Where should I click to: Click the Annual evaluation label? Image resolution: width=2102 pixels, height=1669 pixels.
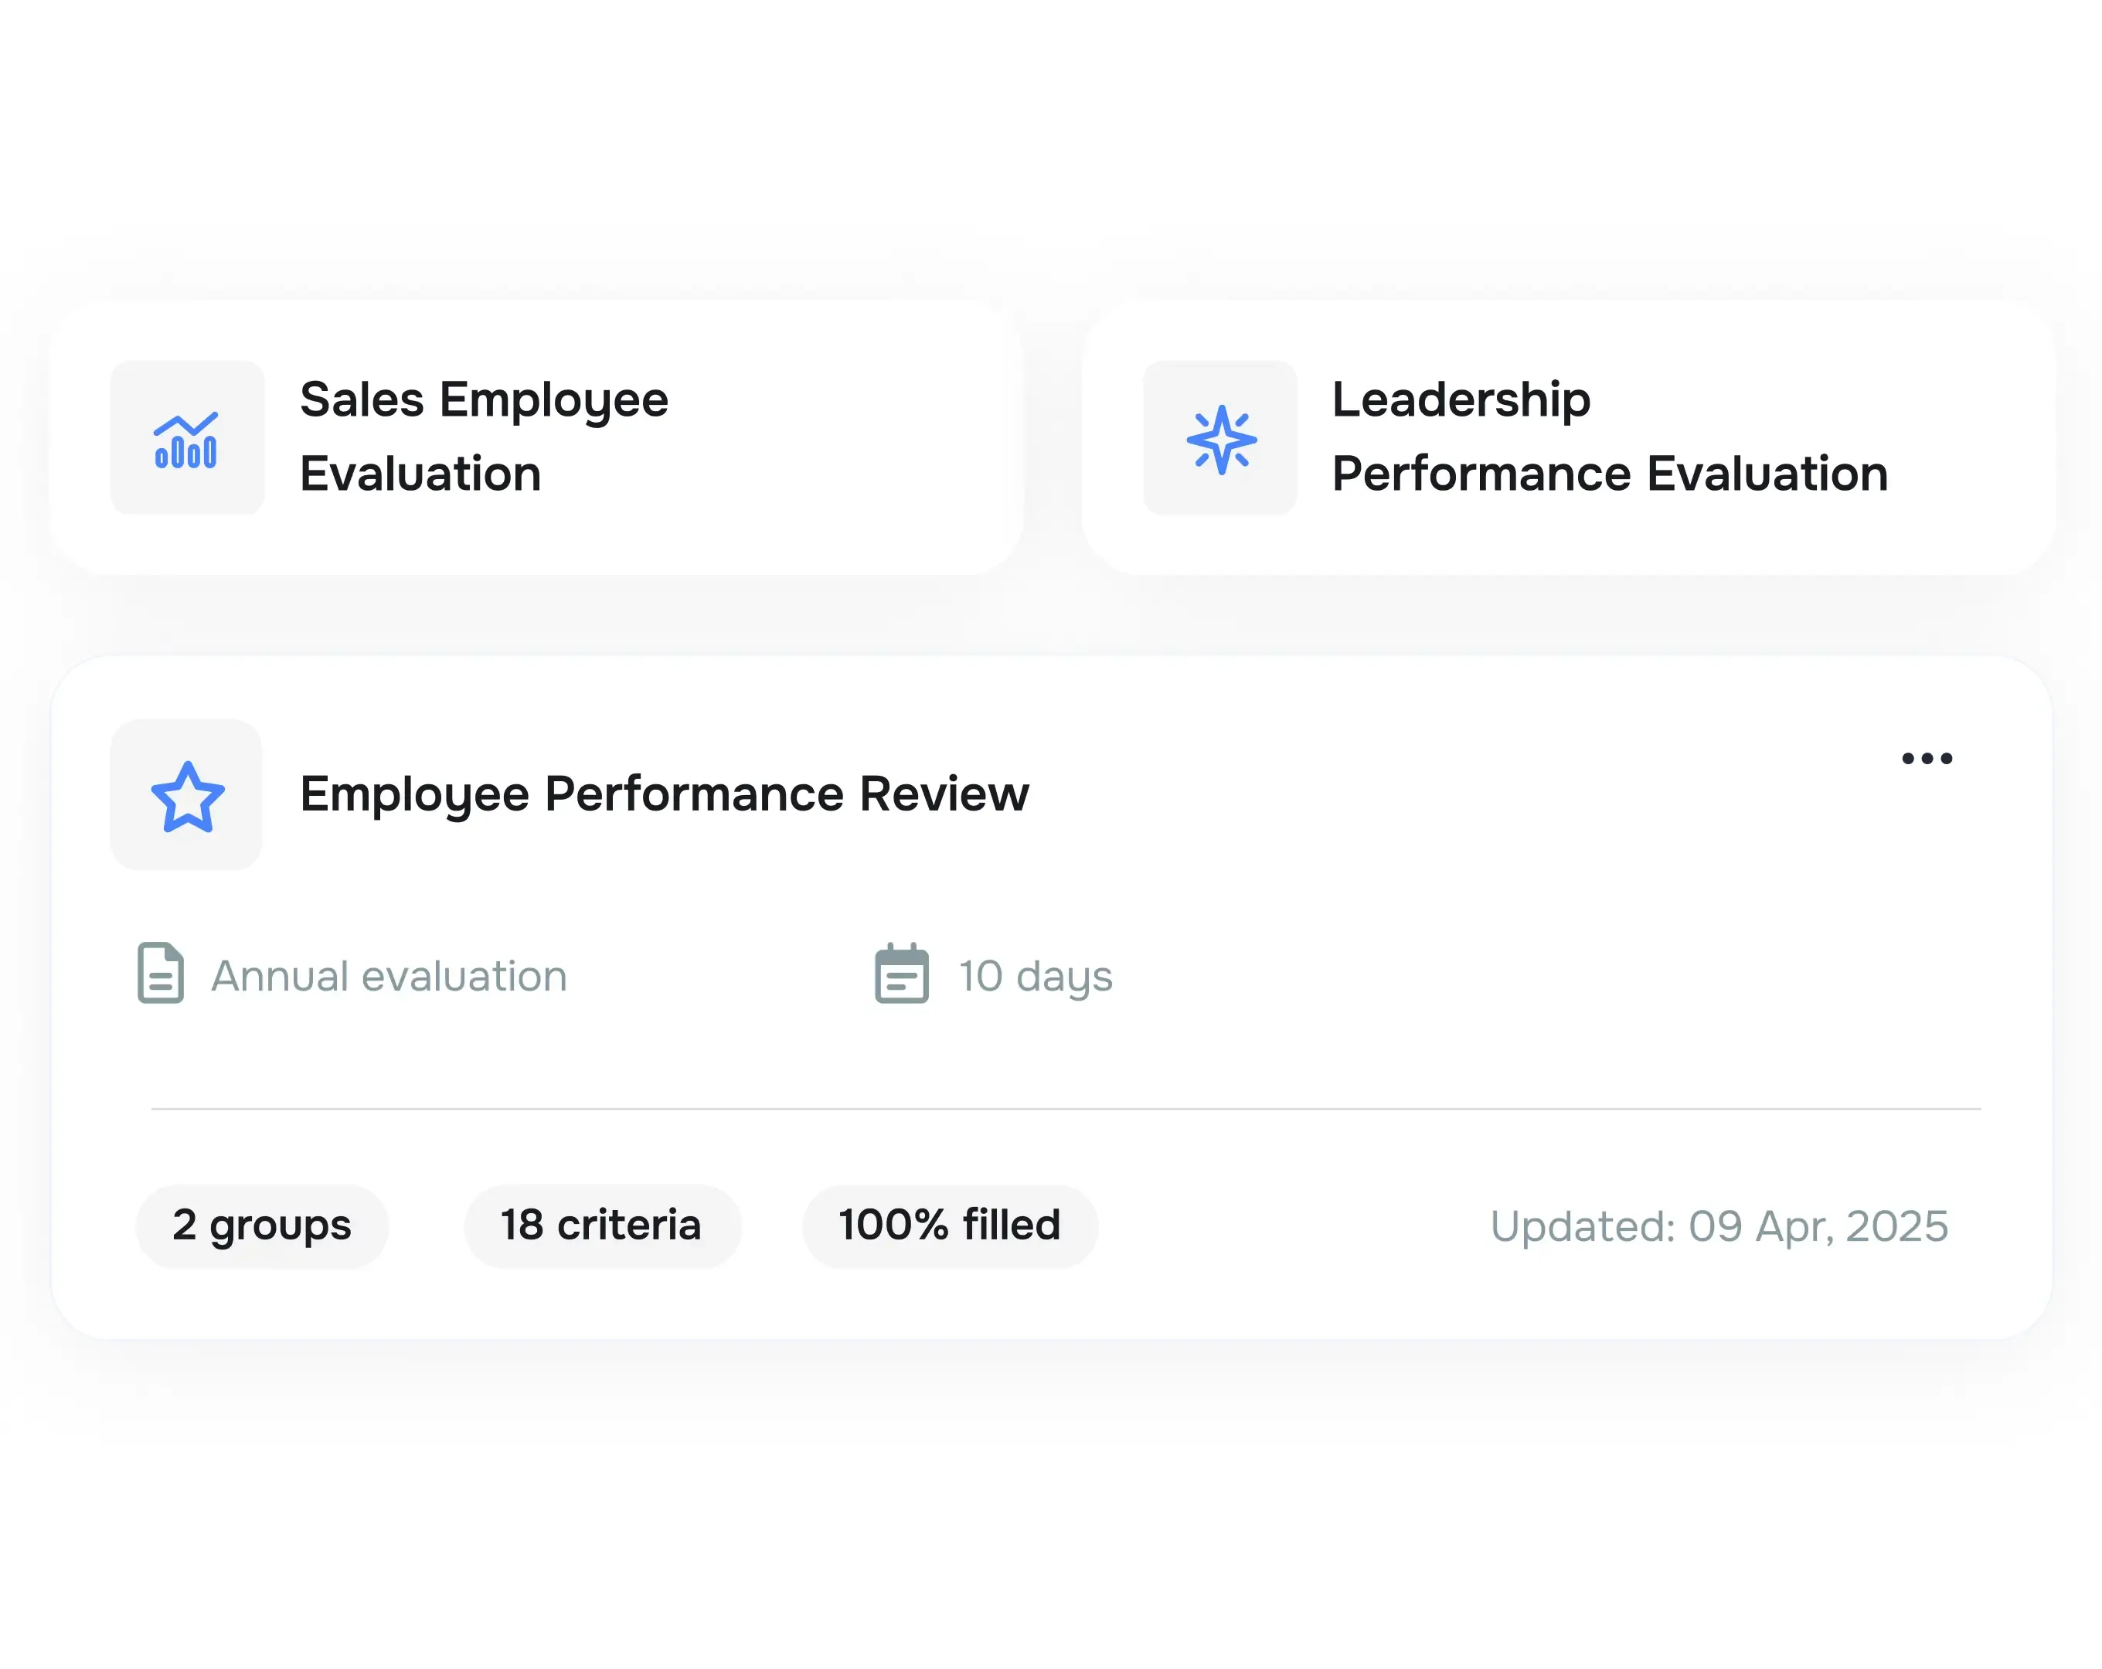point(387,975)
